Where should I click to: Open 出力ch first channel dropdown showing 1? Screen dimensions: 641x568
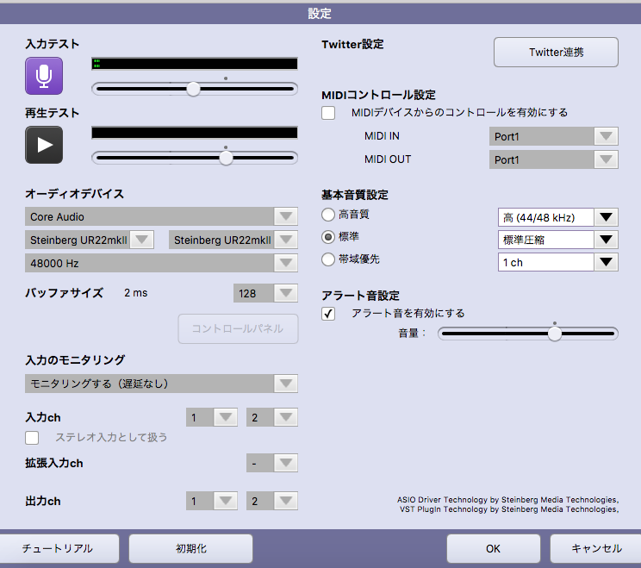coord(211,501)
